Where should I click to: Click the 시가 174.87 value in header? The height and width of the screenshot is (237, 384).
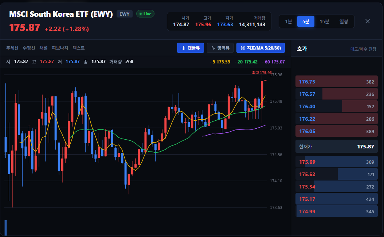point(181,24)
